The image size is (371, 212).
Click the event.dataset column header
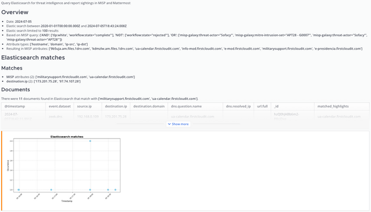(x=60, y=106)
